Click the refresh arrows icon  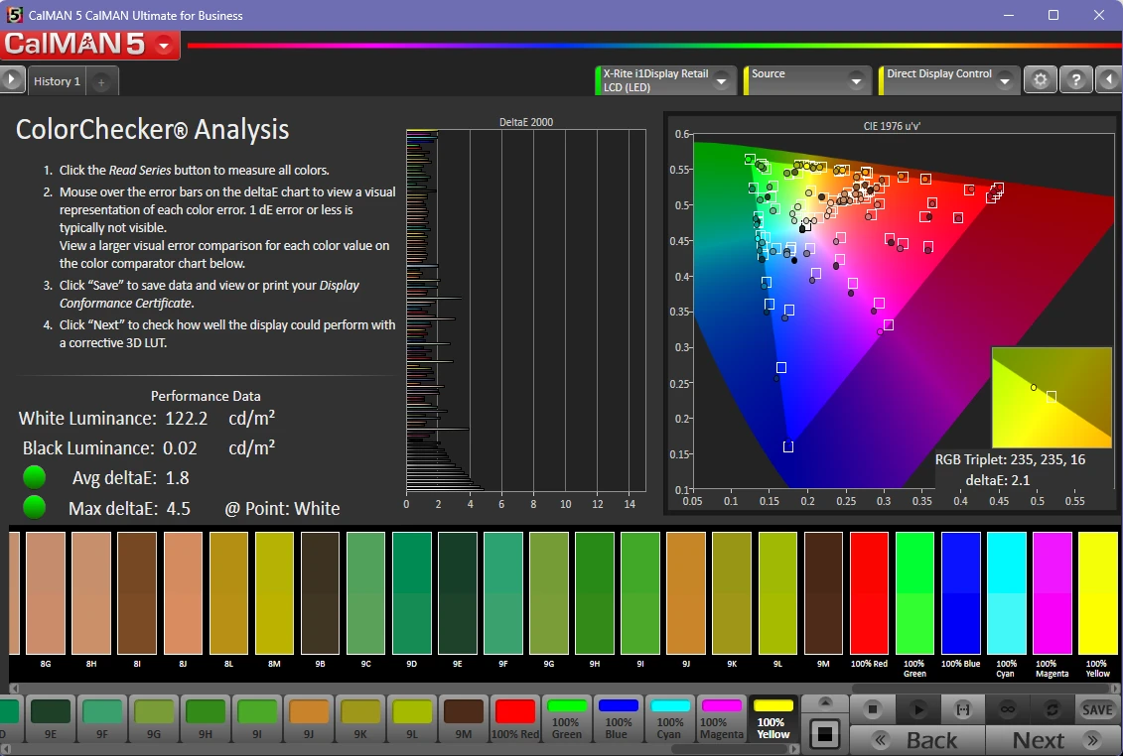click(x=1052, y=709)
